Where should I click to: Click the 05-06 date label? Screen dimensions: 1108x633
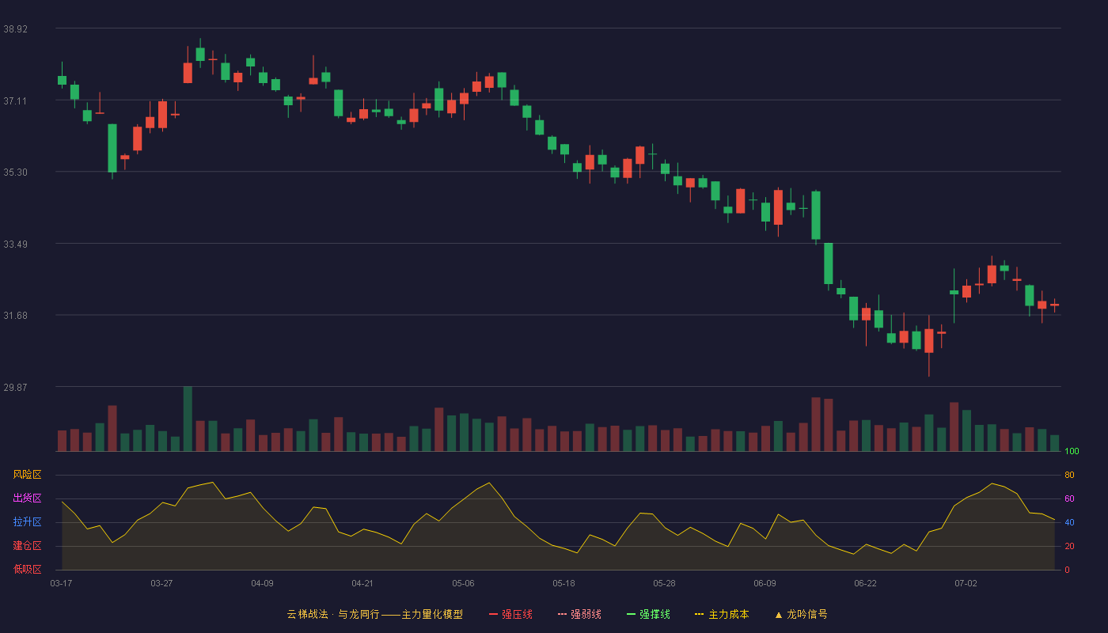coord(463,583)
